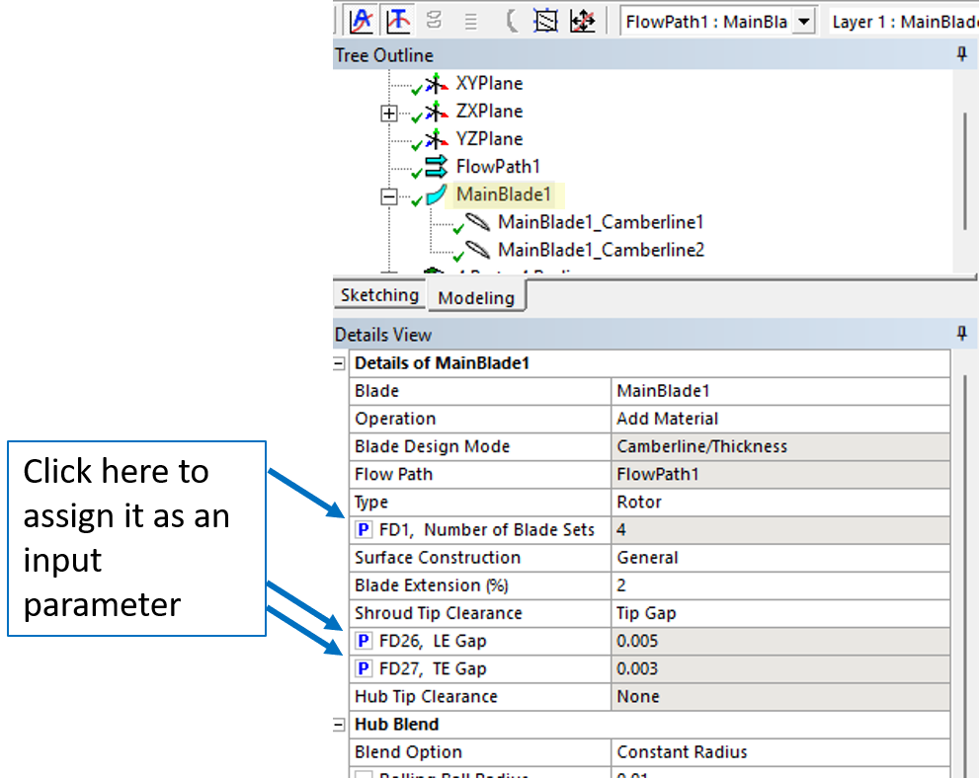Click the blade angle curve tool icon
979x778 pixels.
(362, 21)
